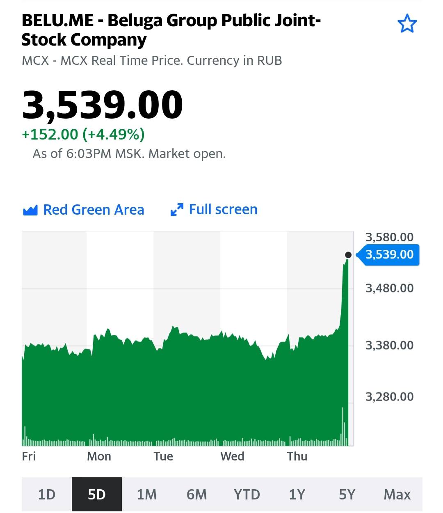Click the tall volume spike bar on Thursday
443x513 pixels.
tap(343, 426)
